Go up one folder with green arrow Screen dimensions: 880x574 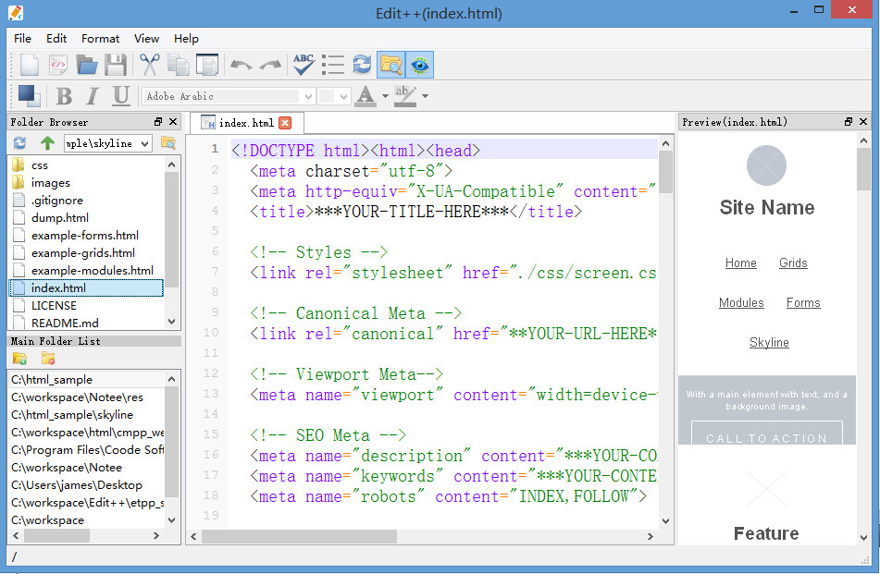[46, 143]
